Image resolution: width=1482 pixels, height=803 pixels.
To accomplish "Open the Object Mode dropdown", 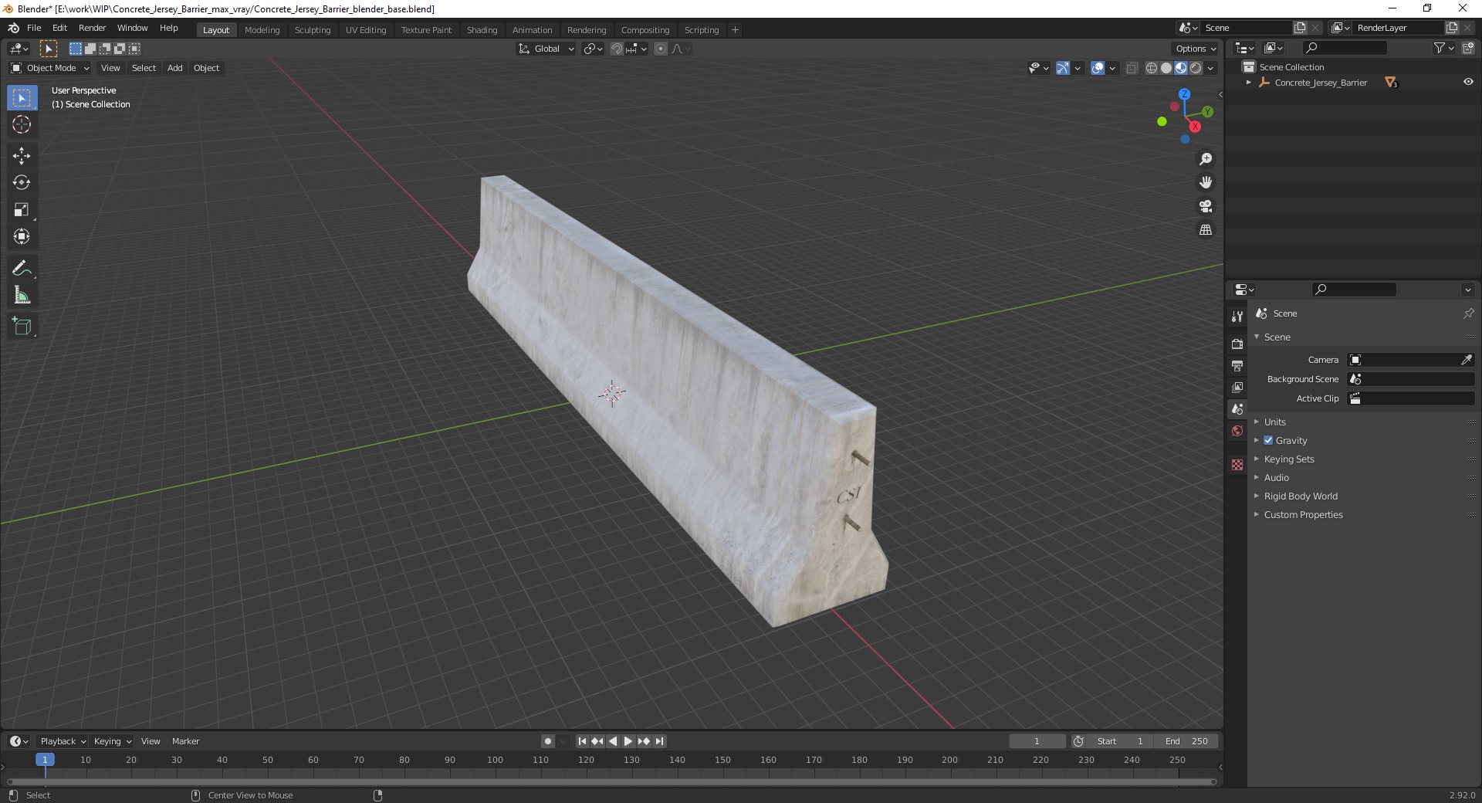I will point(50,68).
